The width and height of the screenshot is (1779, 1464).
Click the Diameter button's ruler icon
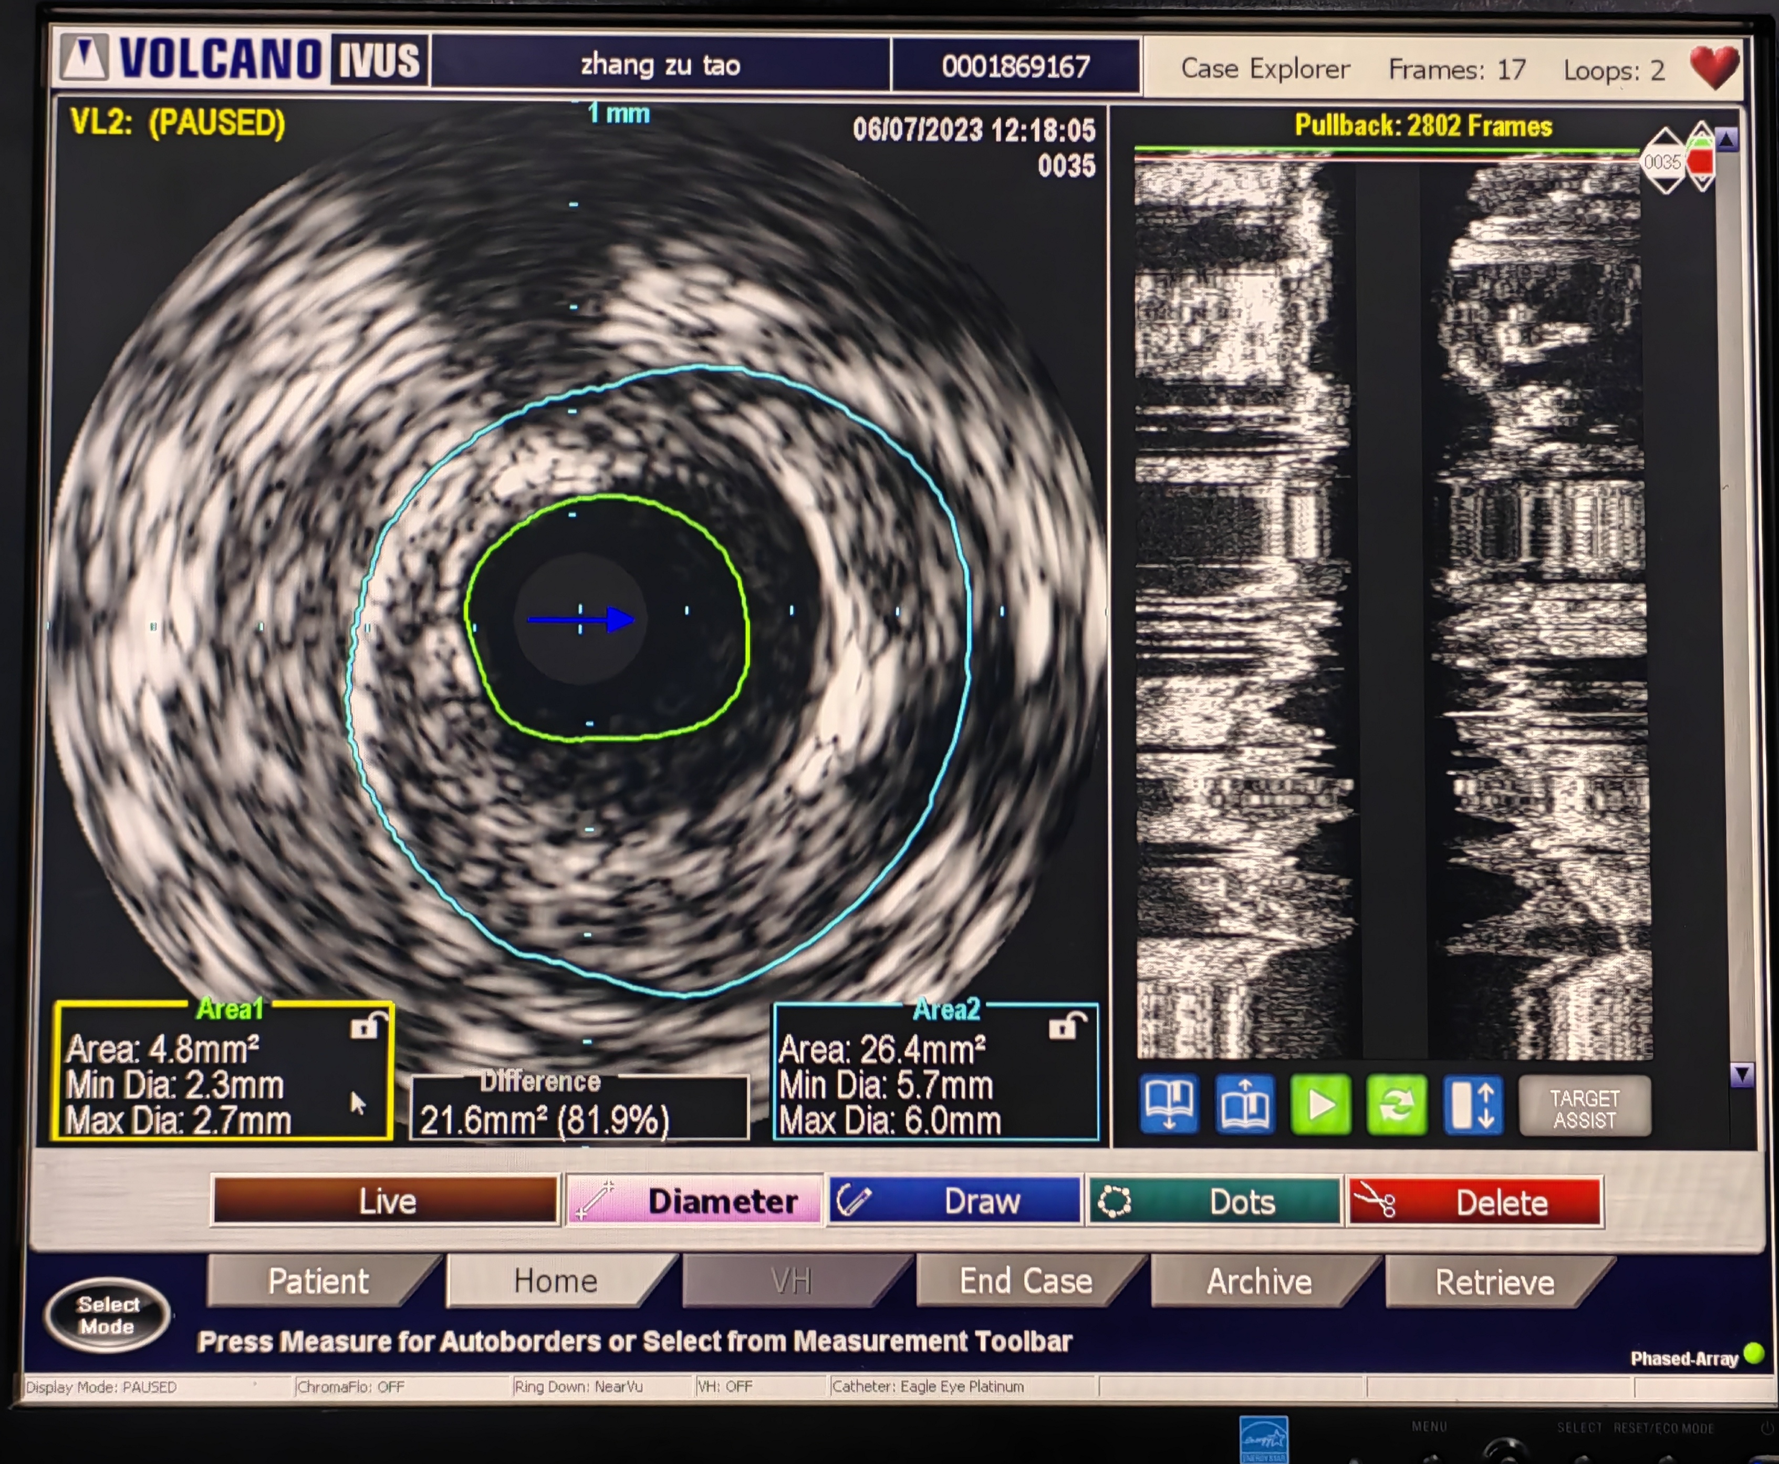[594, 1201]
